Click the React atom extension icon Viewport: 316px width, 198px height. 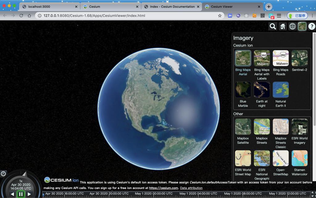tap(246, 15)
